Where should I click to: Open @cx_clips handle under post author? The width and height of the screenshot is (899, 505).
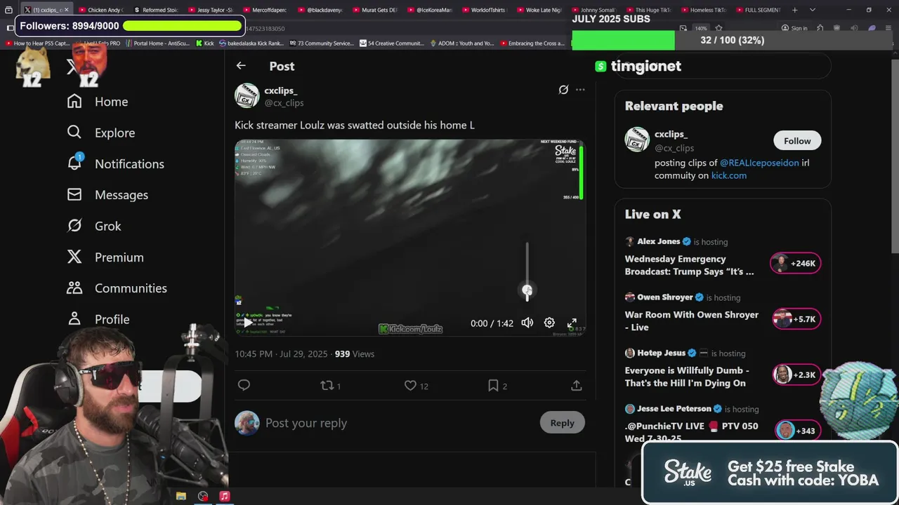(x=284, y=103)
